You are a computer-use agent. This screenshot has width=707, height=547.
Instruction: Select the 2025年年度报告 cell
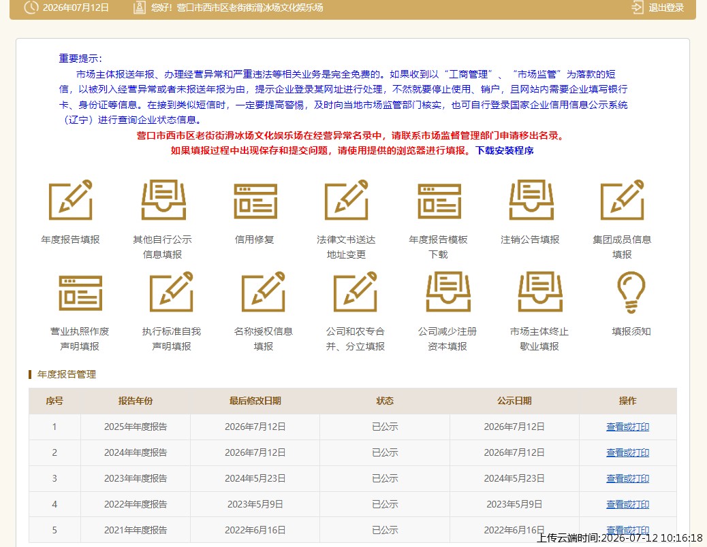pyautogui.click(x=136, y=427)
